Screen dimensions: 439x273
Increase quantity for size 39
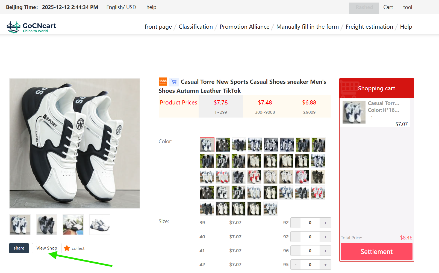click(325, 223)
